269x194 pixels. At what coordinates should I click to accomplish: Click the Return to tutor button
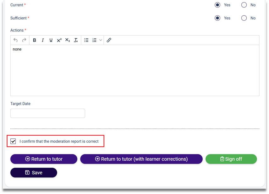coord(44,159)
